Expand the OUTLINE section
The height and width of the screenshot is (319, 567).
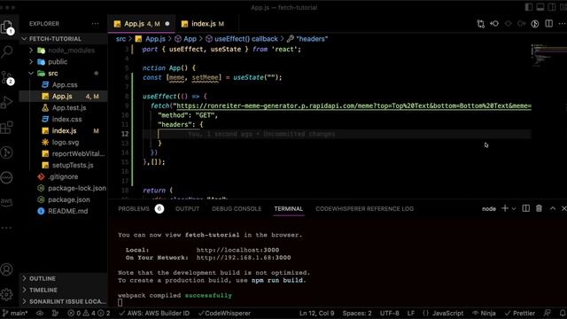64,278
